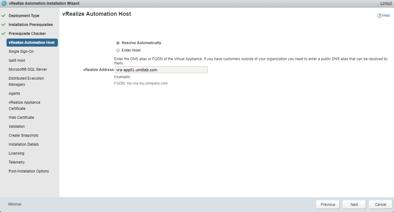
Task: Open Post-Installation Options in sidebar
Action: pos(29,171)
